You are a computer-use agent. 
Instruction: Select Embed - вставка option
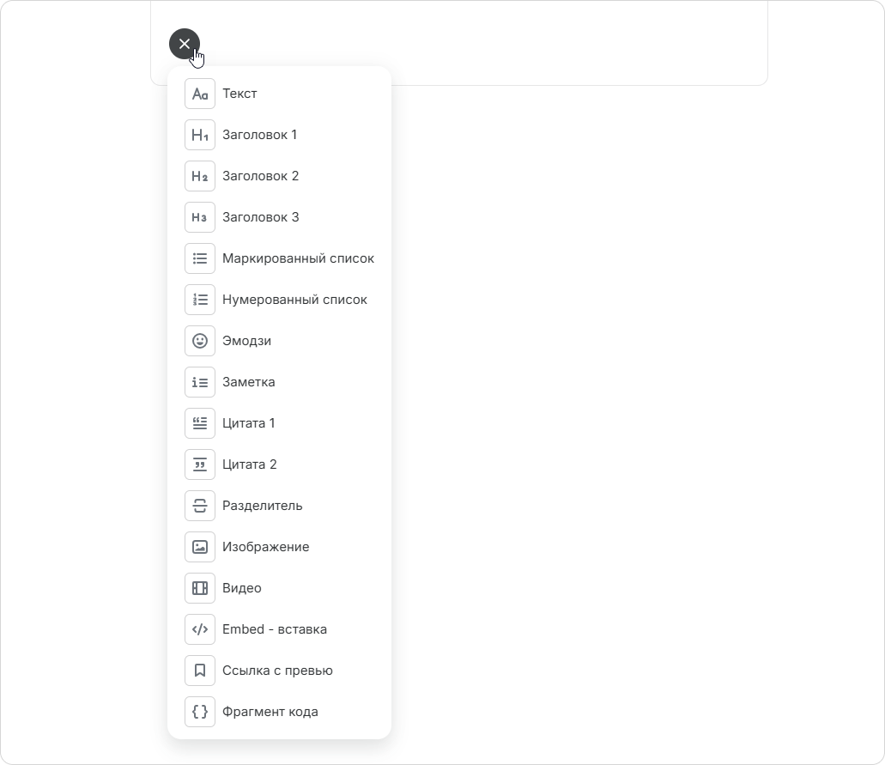click(279, 629)
